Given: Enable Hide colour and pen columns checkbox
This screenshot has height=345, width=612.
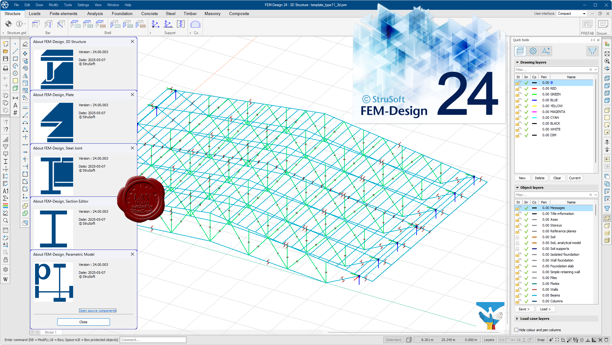Looking at the screenshot, I should click(x=516, y=330).
